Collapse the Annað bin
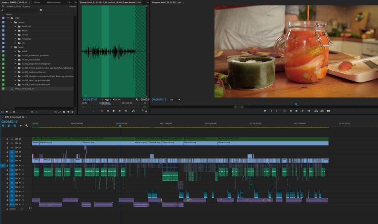Image resolution: width=378 pixels, height=224 pixels. [x=12, y=22]
